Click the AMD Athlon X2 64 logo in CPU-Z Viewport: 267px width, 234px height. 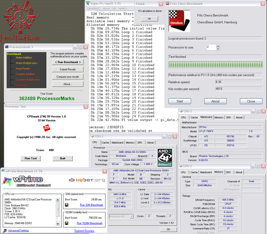[x=165, y=158]
